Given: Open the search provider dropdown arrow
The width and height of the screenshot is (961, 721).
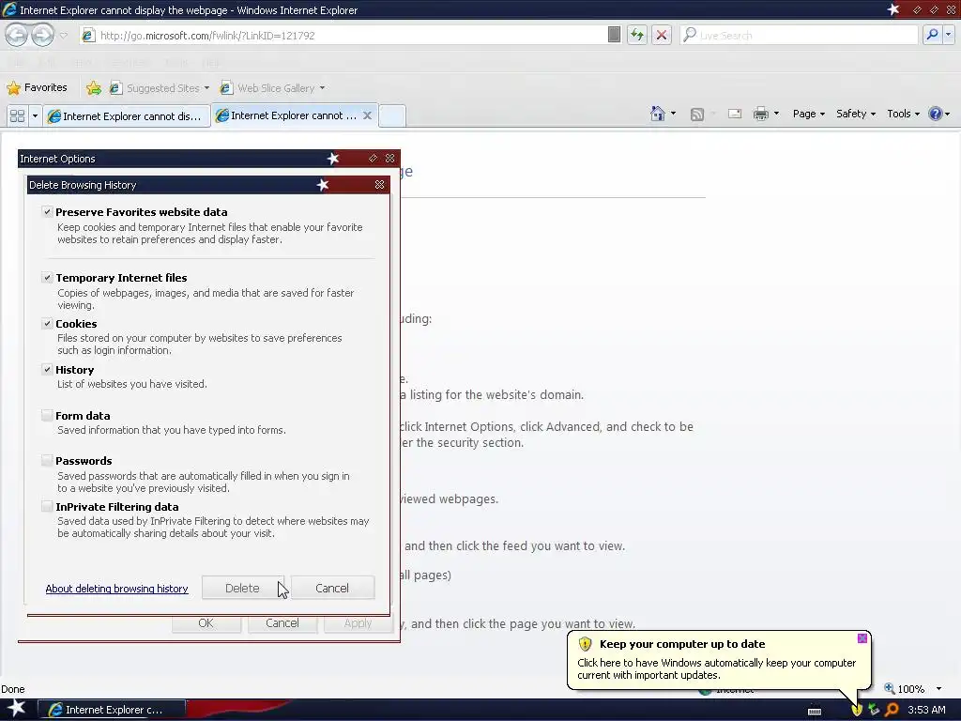Looking at the screenshot, I should (x=949, y=35).
